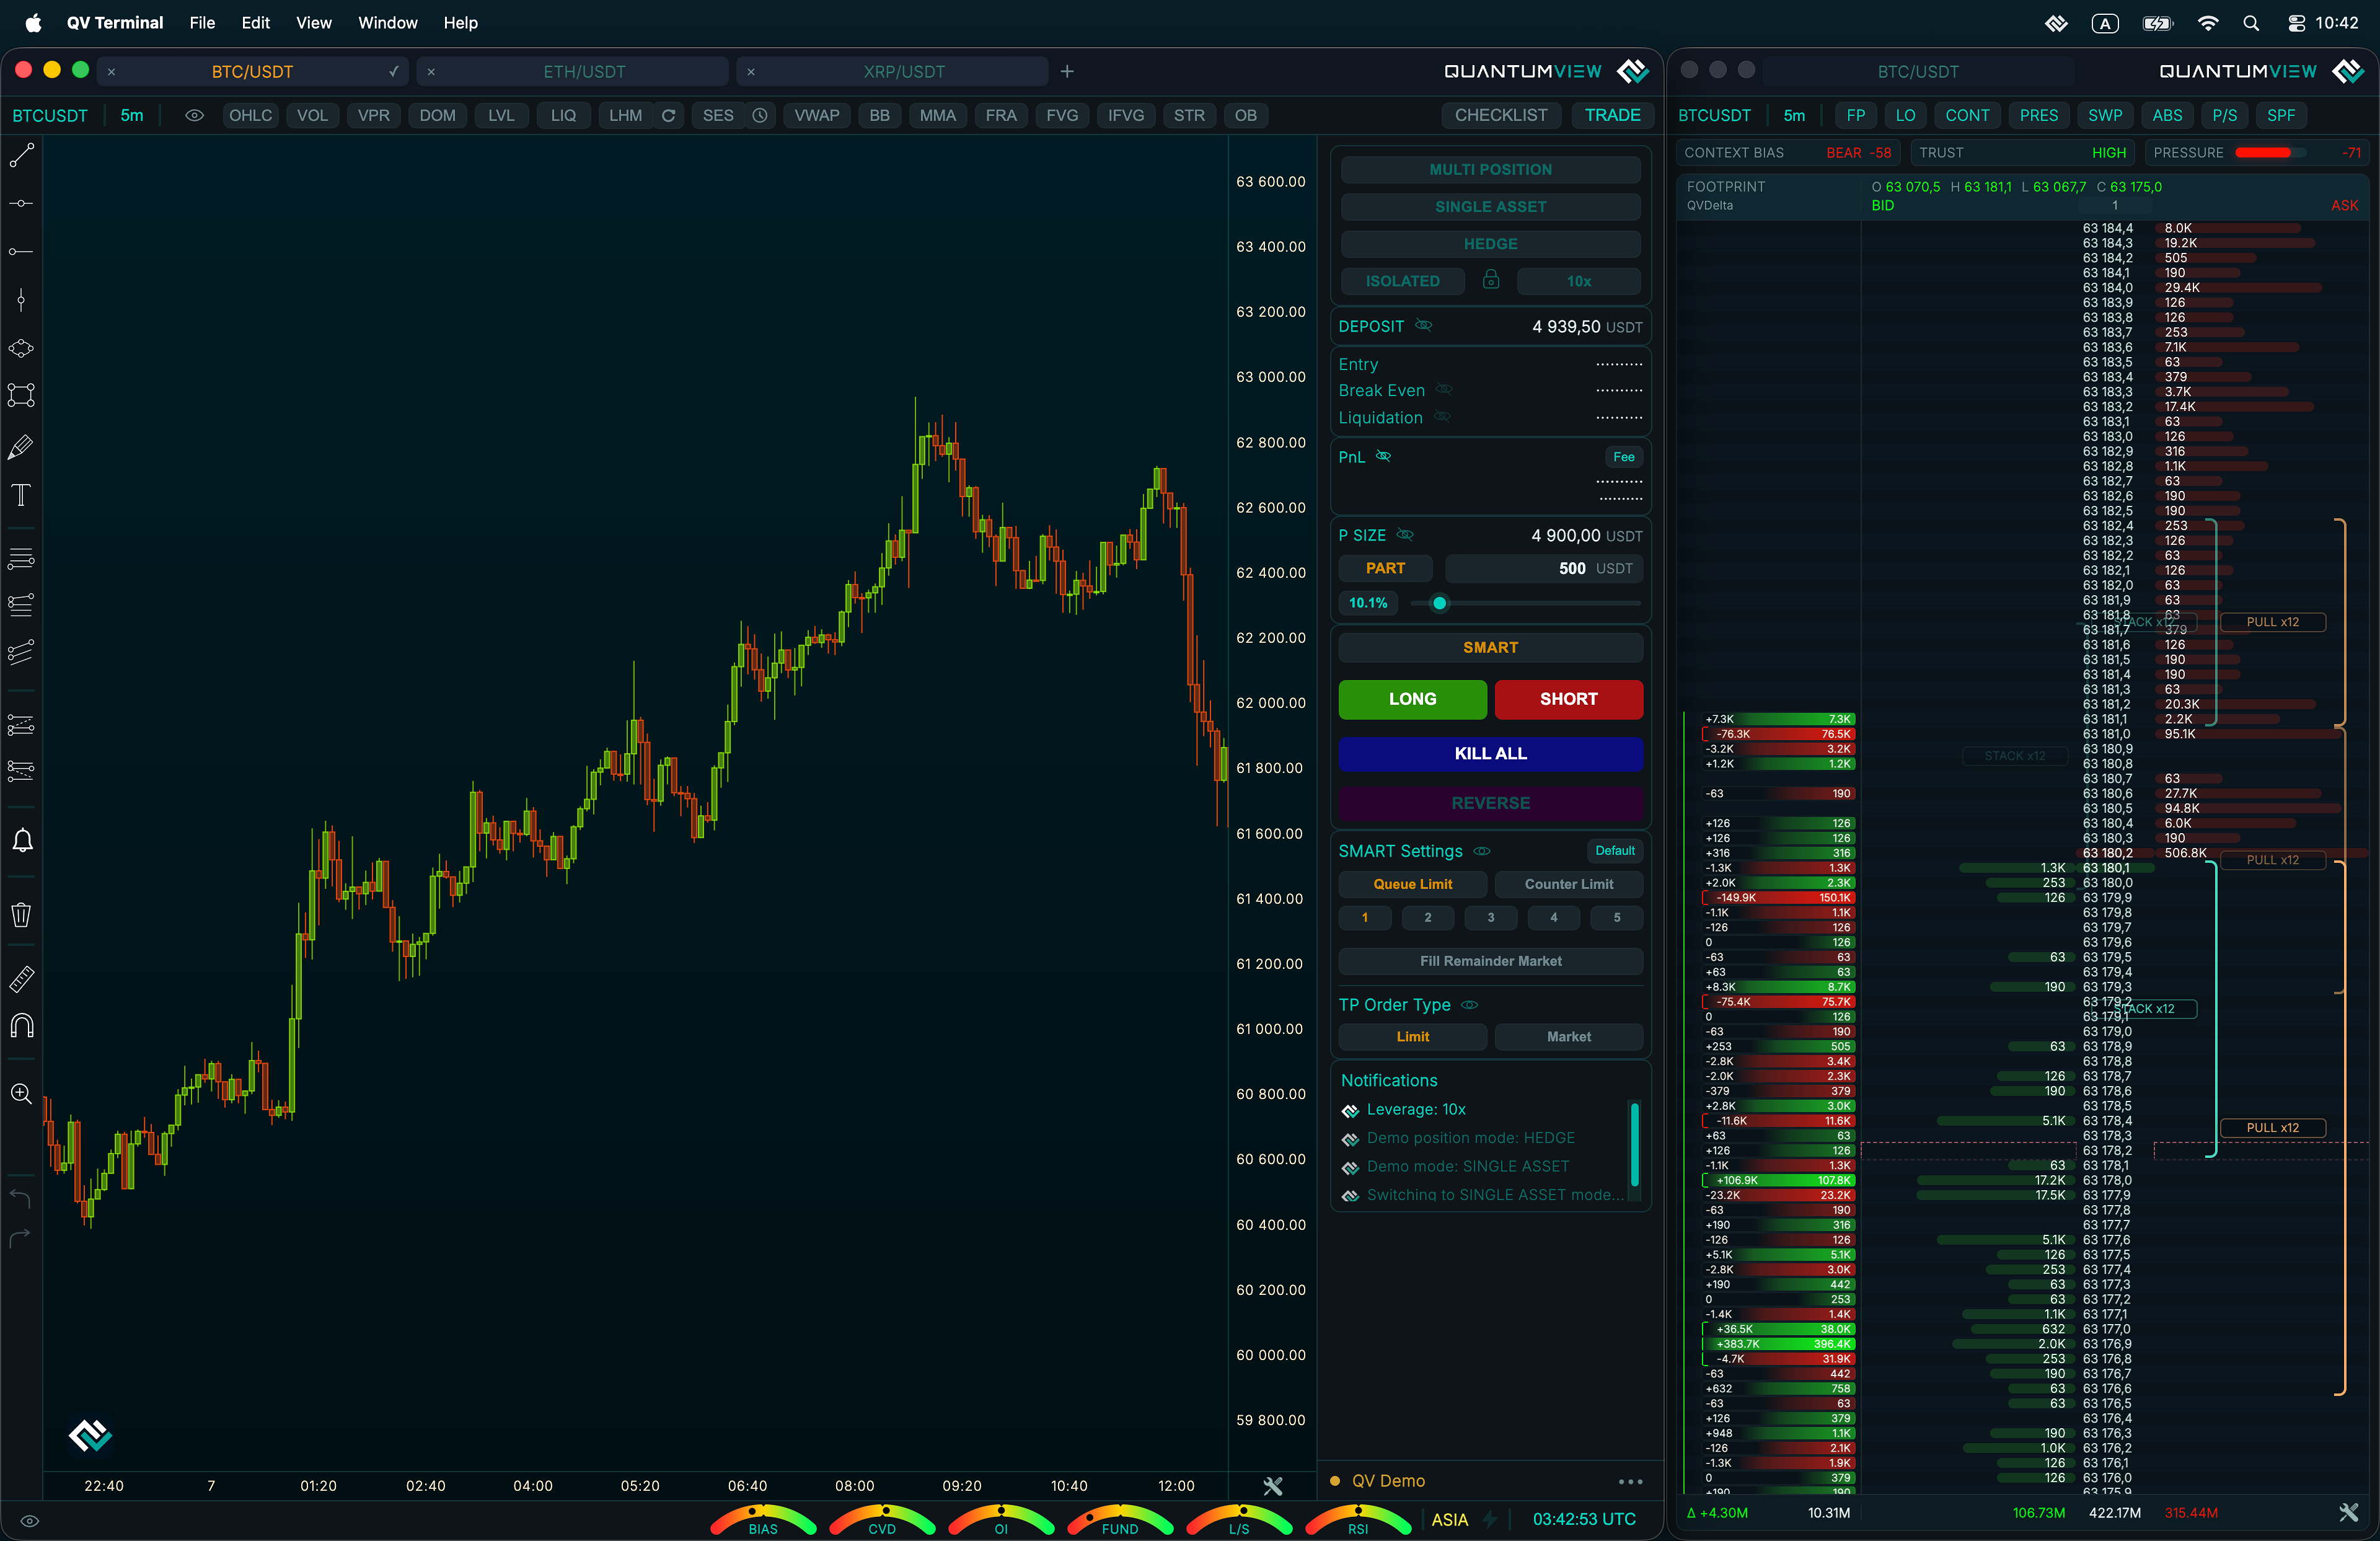The width and height of the screenshot is (2380, 1541).
Task: Open footprint window wrench settings
Action: [x=2349, y=1513]
